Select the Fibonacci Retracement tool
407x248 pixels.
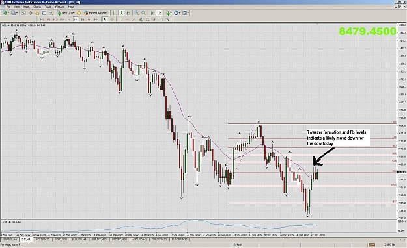pos(147,19)
